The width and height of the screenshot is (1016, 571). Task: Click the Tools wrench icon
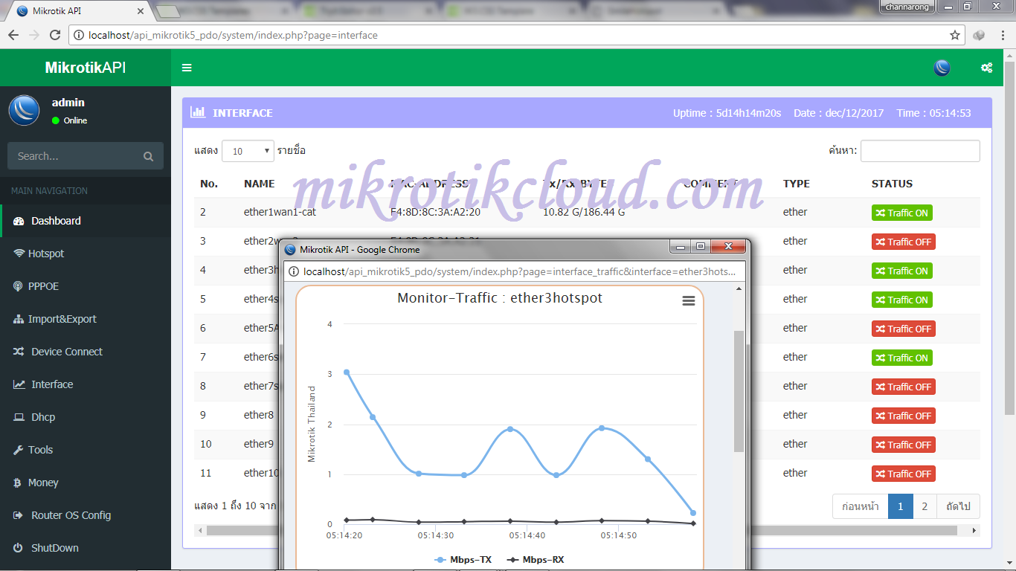tap(19, 450)
